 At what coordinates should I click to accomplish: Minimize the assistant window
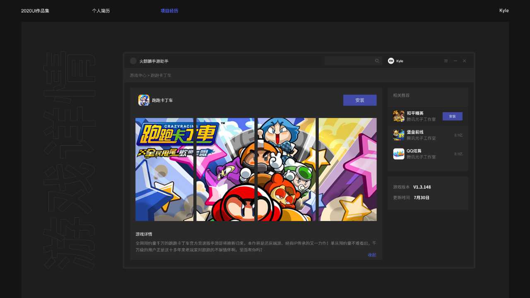(455, 61)
